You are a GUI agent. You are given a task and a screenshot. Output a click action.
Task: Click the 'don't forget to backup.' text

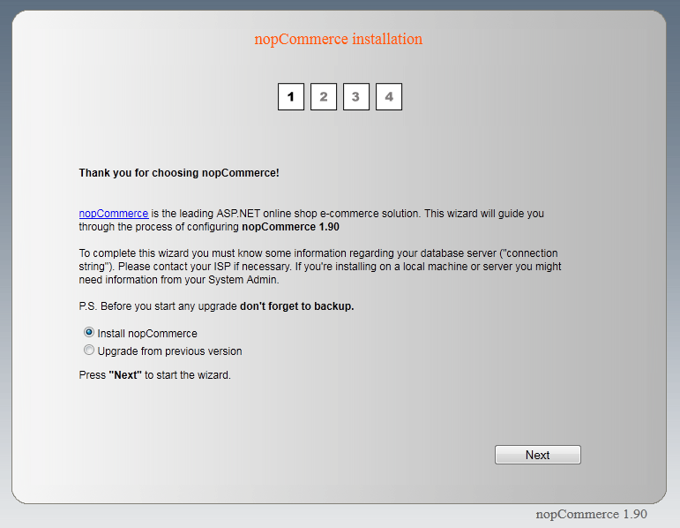297,306
